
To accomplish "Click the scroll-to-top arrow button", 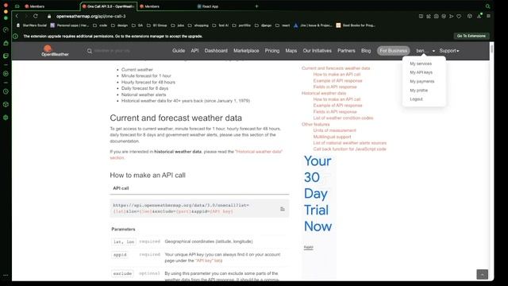I will (x=482, y=275).
